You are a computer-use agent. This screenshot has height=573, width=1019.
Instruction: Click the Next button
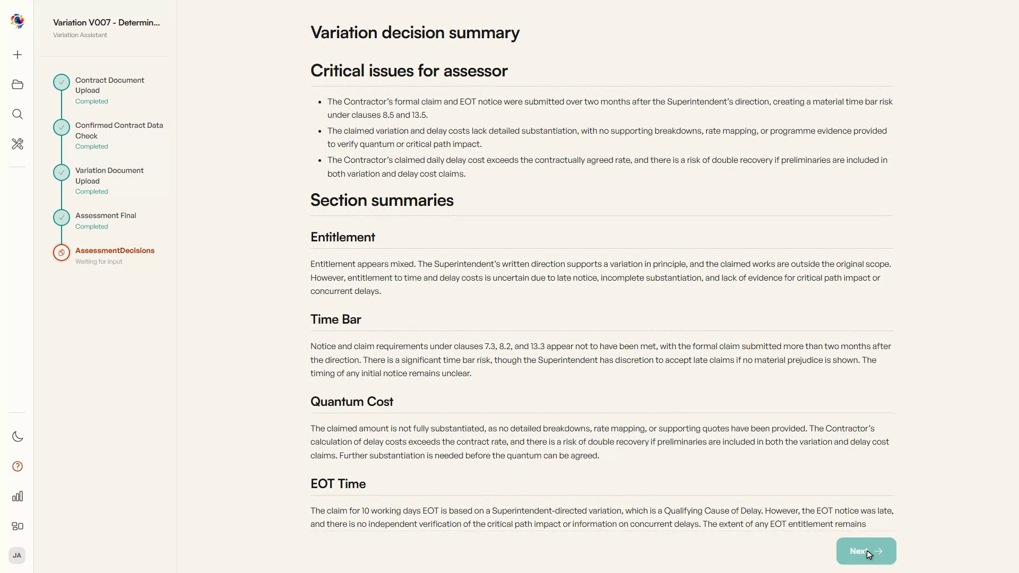(866, 551)
